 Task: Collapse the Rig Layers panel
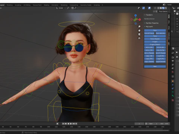[x=148, y=26]
